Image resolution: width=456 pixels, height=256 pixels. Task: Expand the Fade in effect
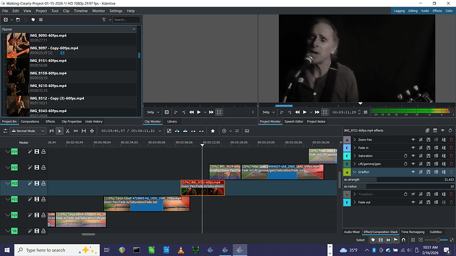point(354,148)
